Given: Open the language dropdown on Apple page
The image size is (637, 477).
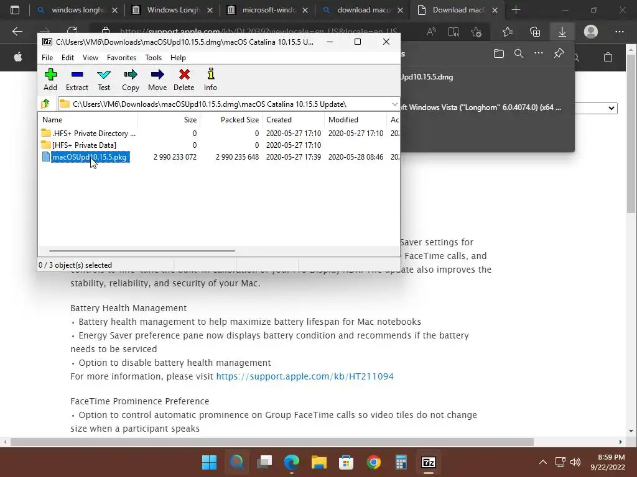Looking at the screenshot, I should [597, 108].
